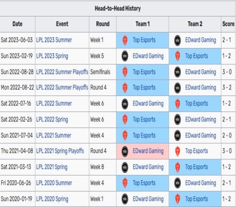Screen dimensions: 236x207
Task: Click the Score column header
Action: click(x=228, y=24)
